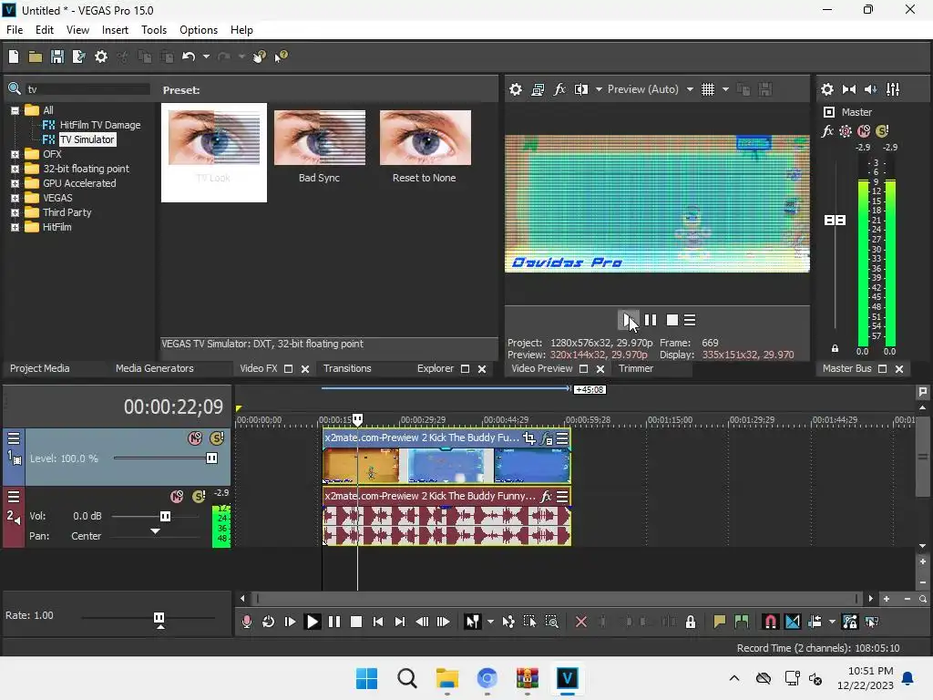Open Master FX on the Master Bus
The height and width of the screenshot is (700, 933).
(x=827, y=131)
